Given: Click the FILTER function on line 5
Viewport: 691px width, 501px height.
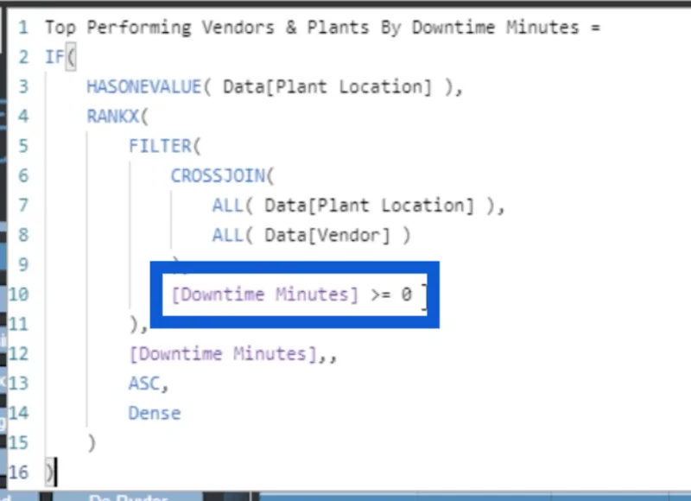Looking at the screenshot, I should 160,146.
